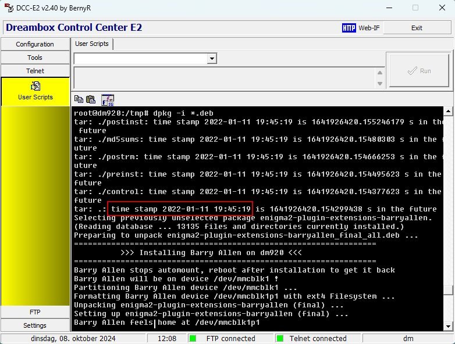
Task: Click 'FTP connected' status text
Action: pyautogui.click(x=230, y=339)
